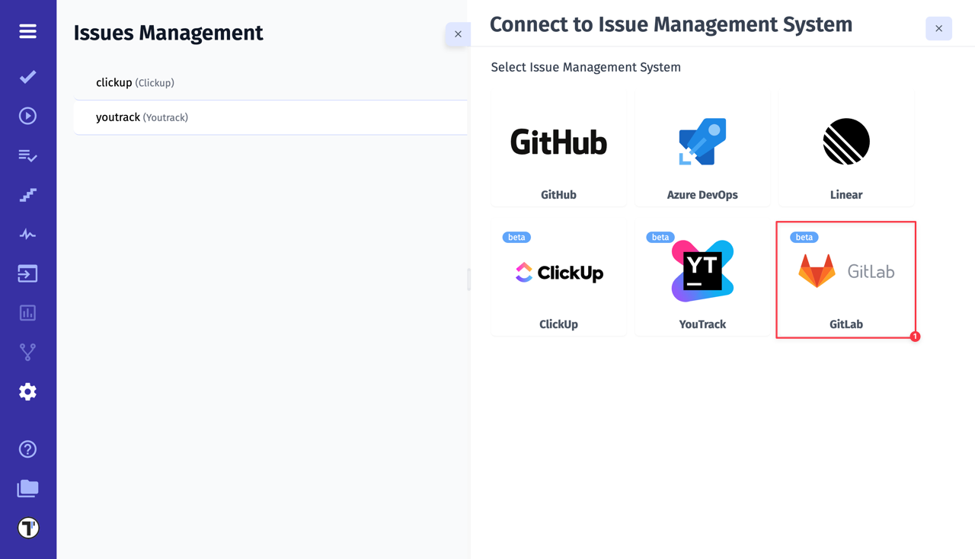Click the Help question mark icon
Image resolution: width=975 pixels, height=559 pixels.
coord(27,449)
